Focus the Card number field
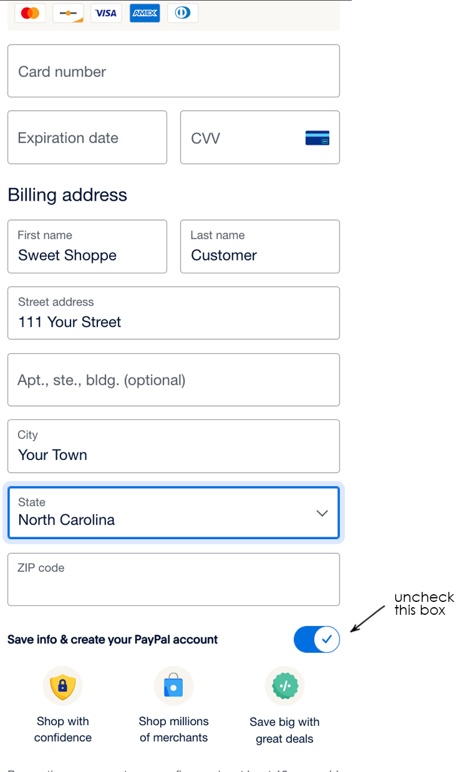The image size is (469, 772). (x=174, y=71)
